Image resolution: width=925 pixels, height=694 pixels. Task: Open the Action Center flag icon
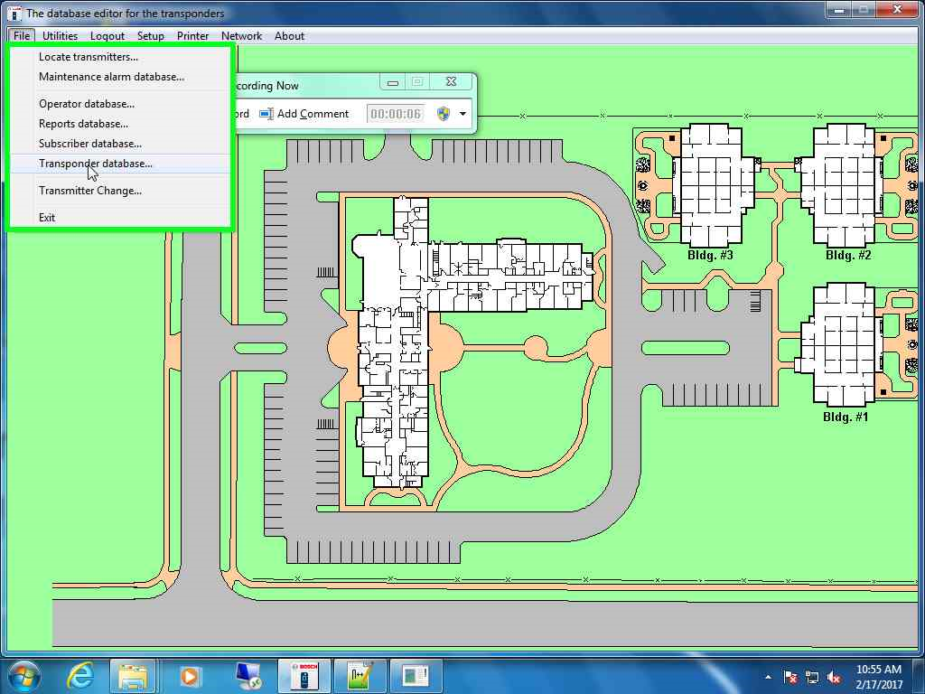click(x=790, y=677)
